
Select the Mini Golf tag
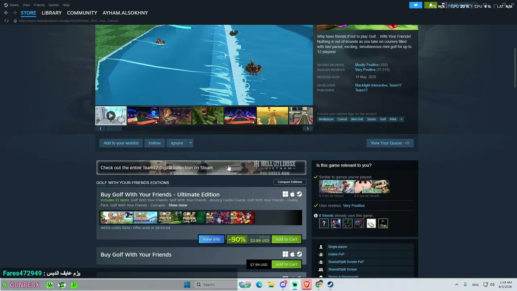(357, 119)
